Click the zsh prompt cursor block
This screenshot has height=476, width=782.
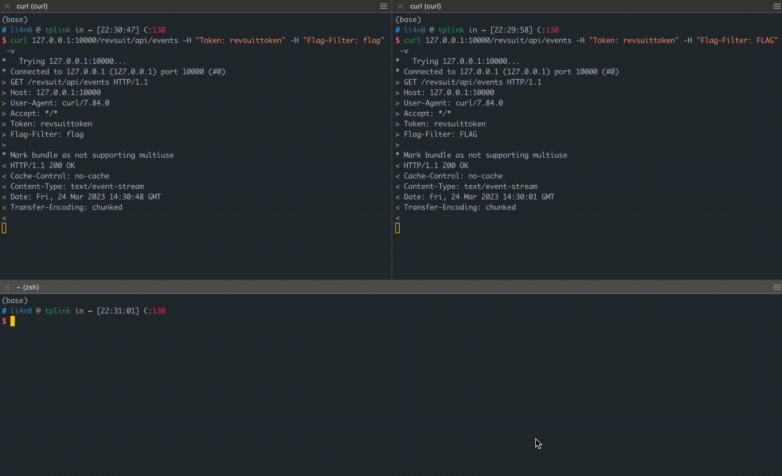pos(12,321)
